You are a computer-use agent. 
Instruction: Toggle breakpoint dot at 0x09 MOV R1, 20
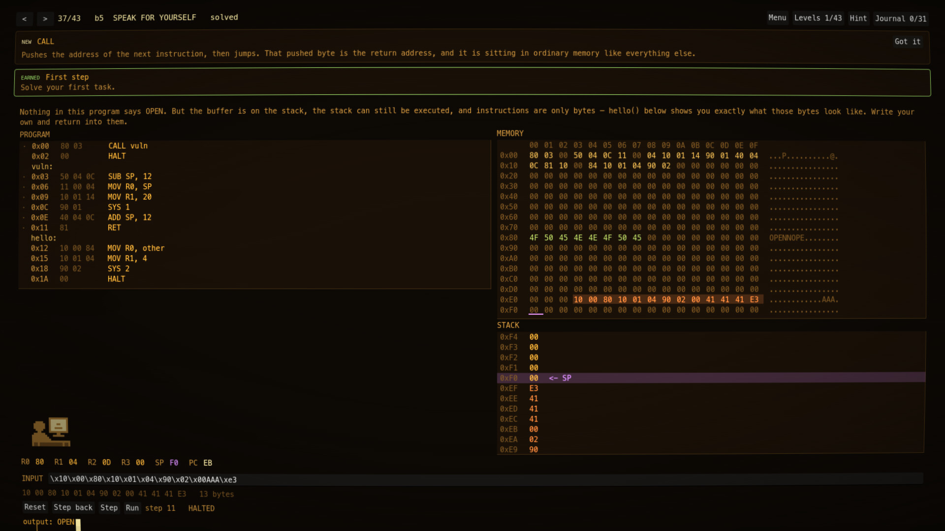24,197
